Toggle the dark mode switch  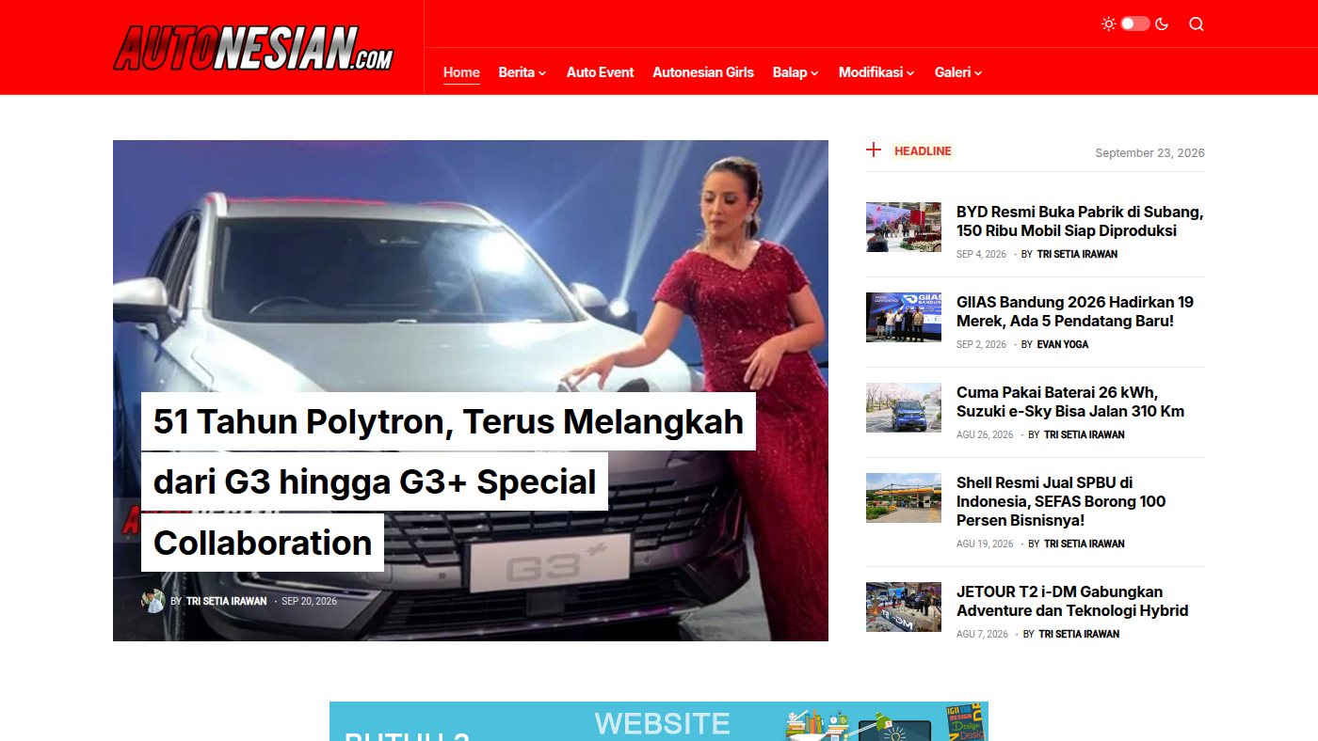[x=1135, y=24]
